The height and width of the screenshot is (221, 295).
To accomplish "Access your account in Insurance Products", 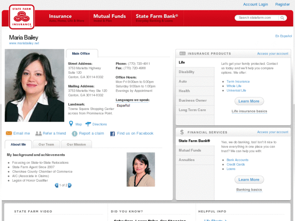I will tap(273, 54).
